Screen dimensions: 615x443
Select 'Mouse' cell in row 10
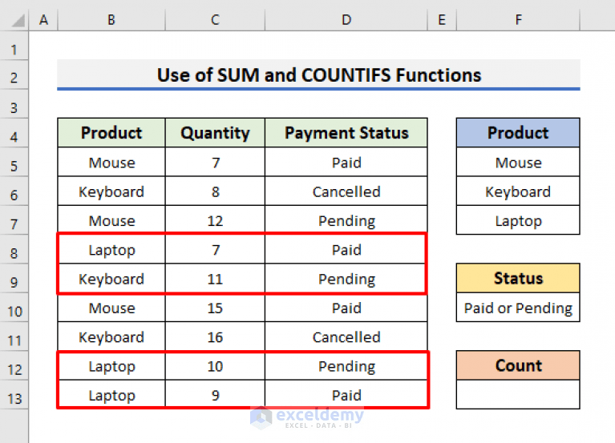tap(111, 308)
